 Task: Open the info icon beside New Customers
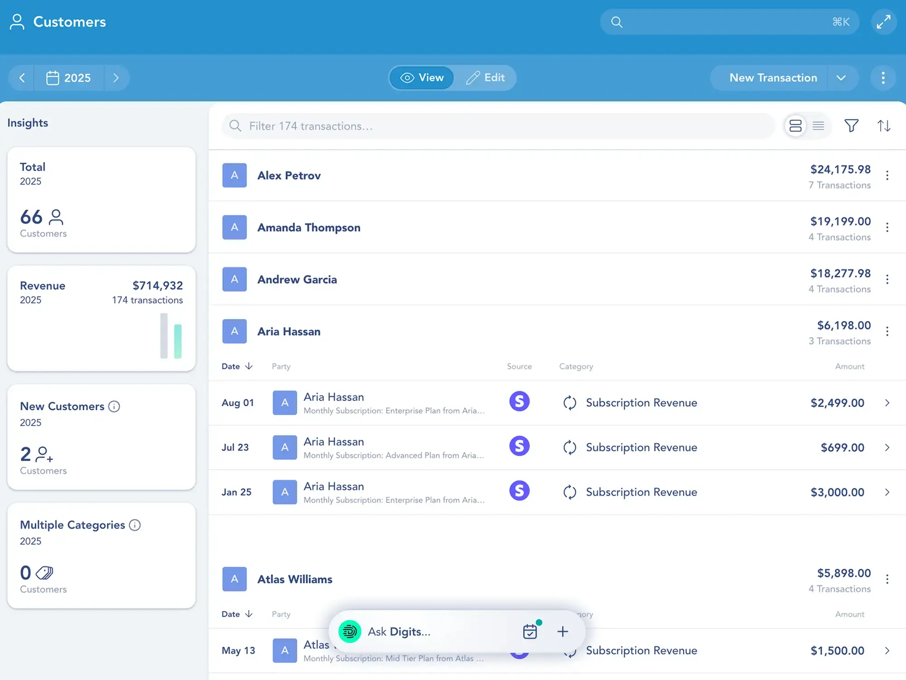tap(114, 406)
